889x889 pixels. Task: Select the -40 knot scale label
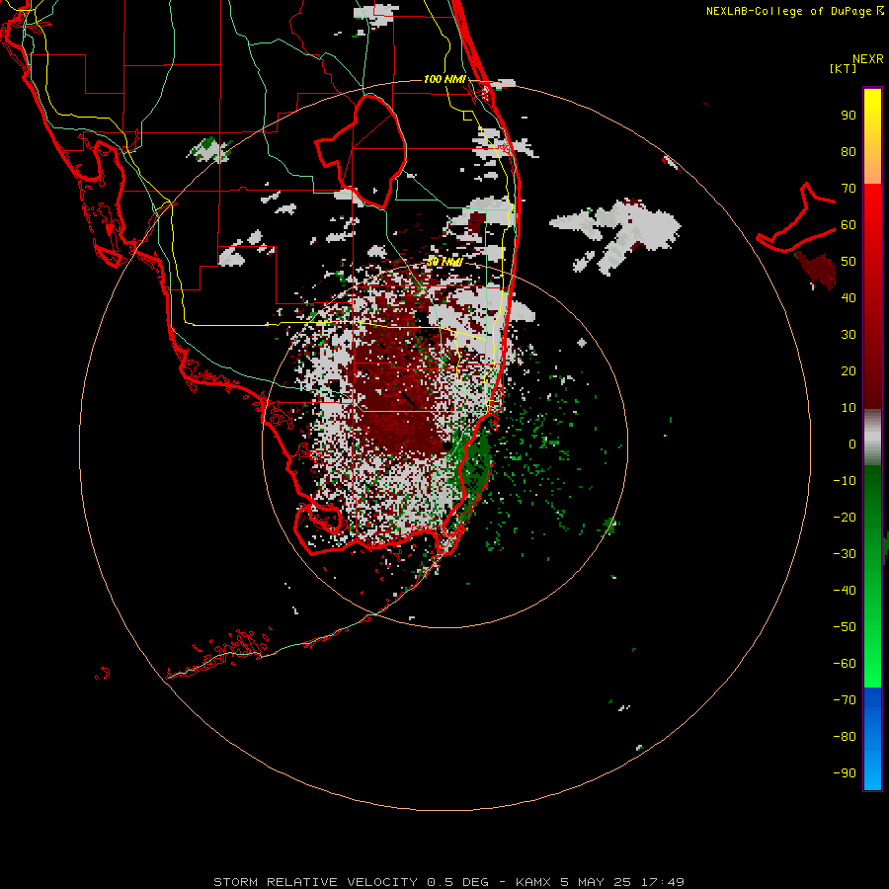[845, 591]
